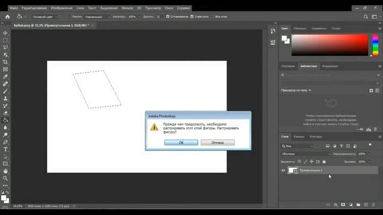The width and height of the screenshot is (383, 215).
Task: Open the Редактирование menu
Action: pos(34,8)
